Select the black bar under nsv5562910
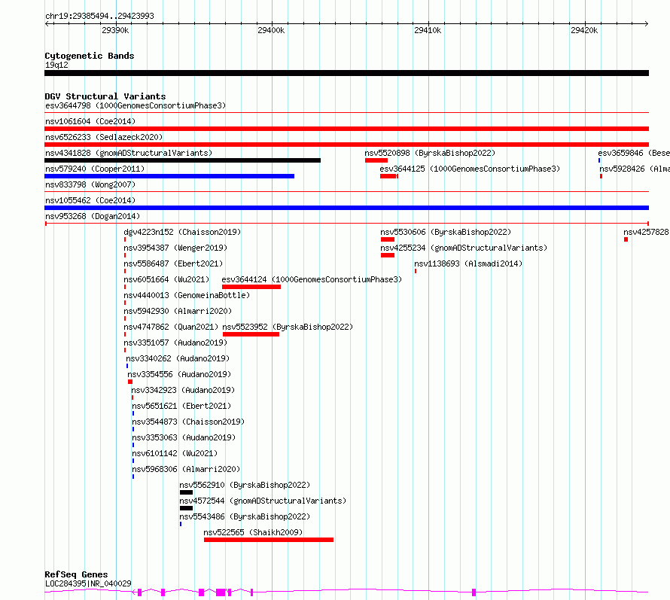The width and height of the screenshot is (670, 600). [x=186, y=492]
